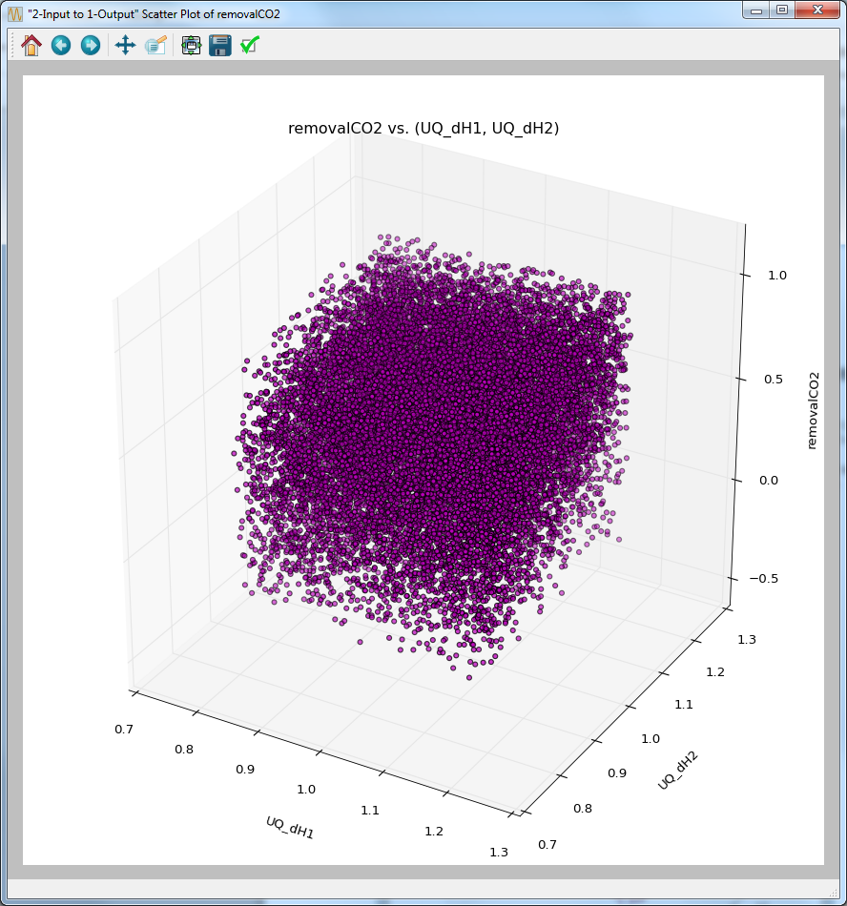Click the plot title removalCO2 vs inputs
This screenshot has height=906, width=847.
tap(423, 128)
